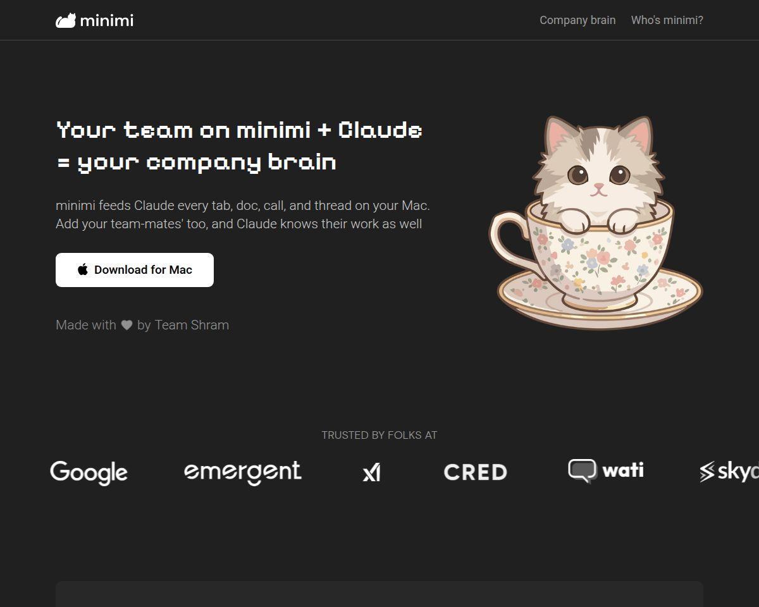759x607 pixels.
Task: Click the TRUSTED BY FOLKS AT label
Action: (379, 435)
